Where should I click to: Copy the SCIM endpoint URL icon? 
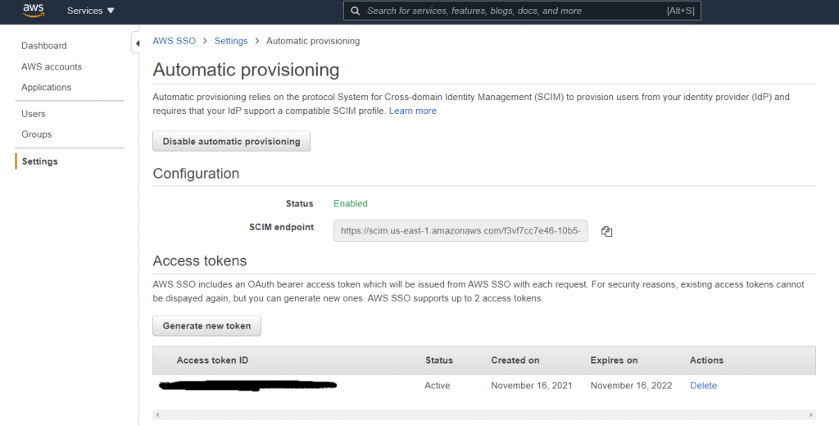click(x=606, y=231)
